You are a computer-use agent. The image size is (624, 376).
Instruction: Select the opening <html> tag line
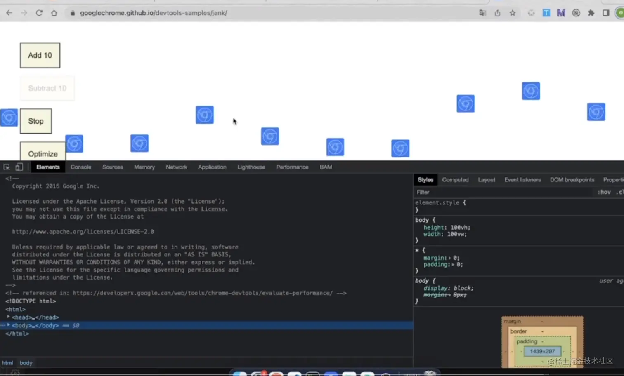[x=15, y=309]
